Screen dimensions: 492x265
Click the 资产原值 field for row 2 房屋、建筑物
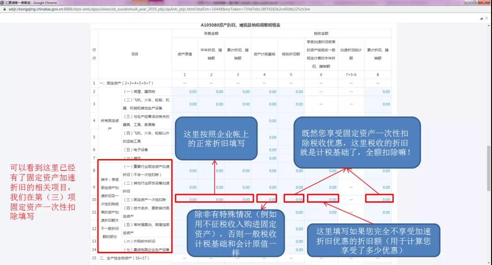(x=184, y=92)
